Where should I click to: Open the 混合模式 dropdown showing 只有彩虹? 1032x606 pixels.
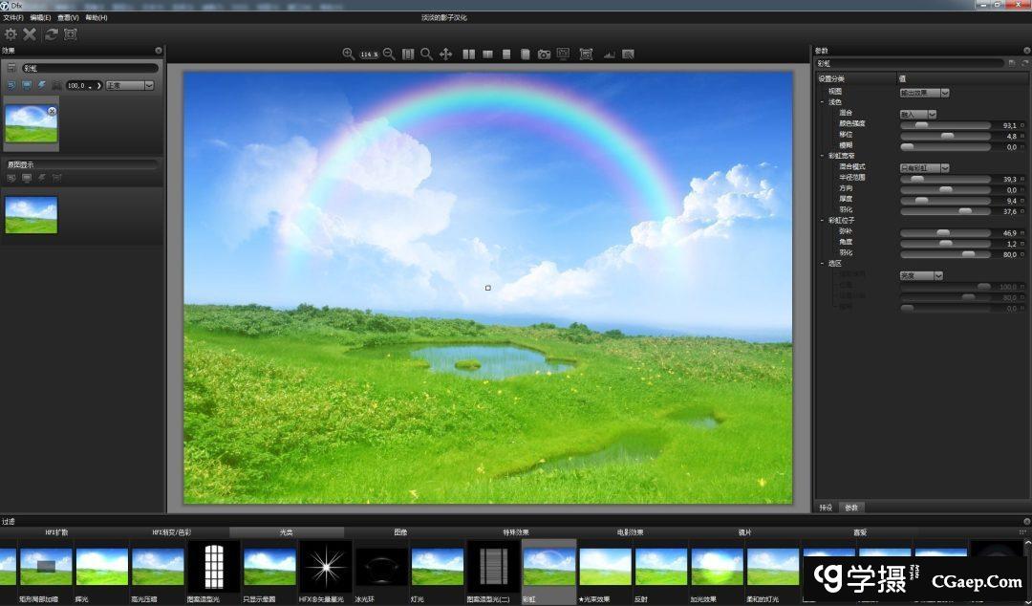point(924,167)
